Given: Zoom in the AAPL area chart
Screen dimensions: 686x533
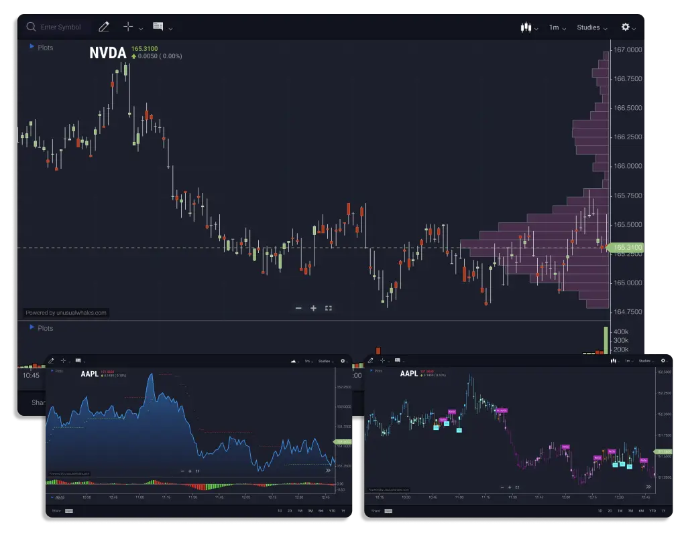Looking at the screenshot, I should tap(190, 471).
